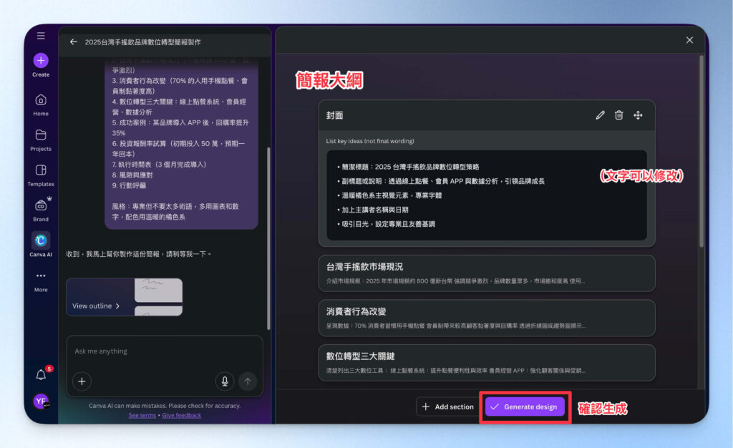Open the hamburger menu at the top left

40,36
